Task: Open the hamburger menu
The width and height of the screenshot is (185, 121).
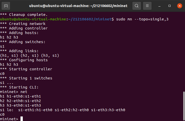Action: coord(147,6)
